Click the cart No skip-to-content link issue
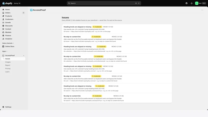The image size is (208, 117). coord(72,76)
